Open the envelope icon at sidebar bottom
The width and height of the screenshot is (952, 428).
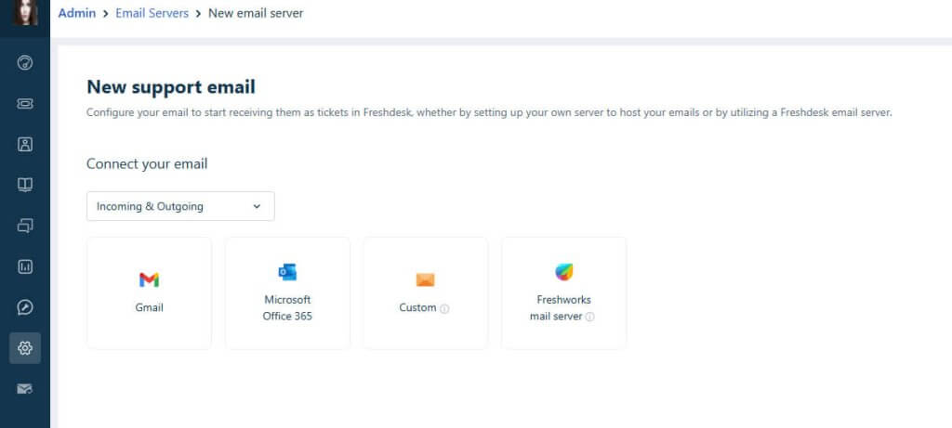25,389
